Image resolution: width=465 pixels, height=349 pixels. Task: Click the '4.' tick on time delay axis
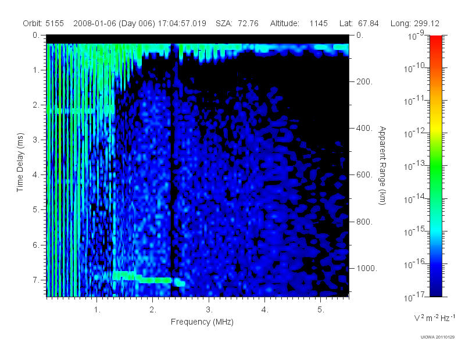(x=36, y=175)
